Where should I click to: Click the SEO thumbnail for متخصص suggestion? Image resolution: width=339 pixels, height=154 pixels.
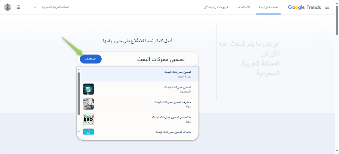point(88,119)
